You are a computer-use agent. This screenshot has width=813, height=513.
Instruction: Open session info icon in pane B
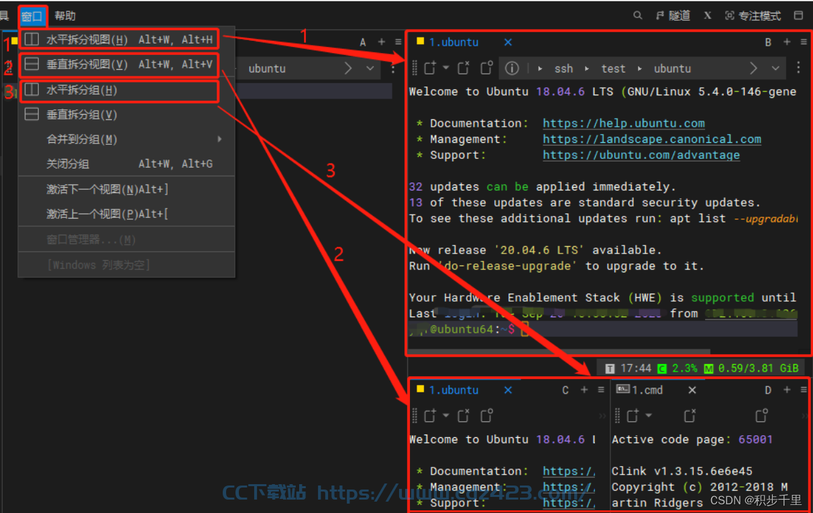coord(512,68)
